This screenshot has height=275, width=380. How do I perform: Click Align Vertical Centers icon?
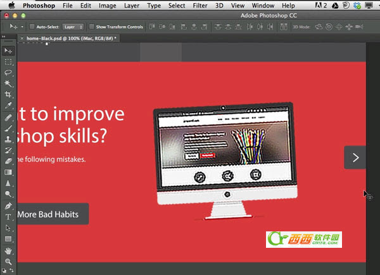click(x=162, y=27)
